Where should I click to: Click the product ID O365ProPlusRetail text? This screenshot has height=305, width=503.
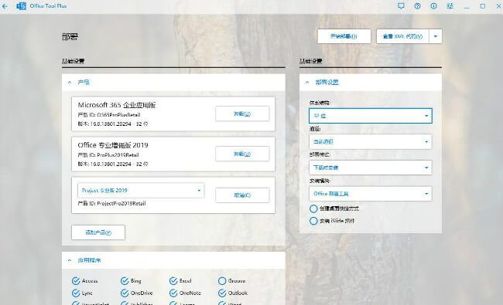(x=109, y=115)
